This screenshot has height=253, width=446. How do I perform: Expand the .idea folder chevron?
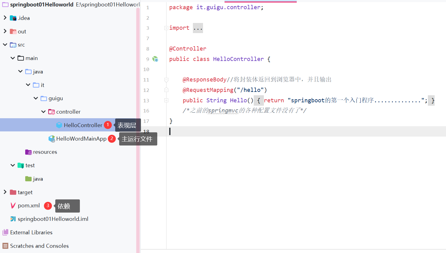pos(5,18)
